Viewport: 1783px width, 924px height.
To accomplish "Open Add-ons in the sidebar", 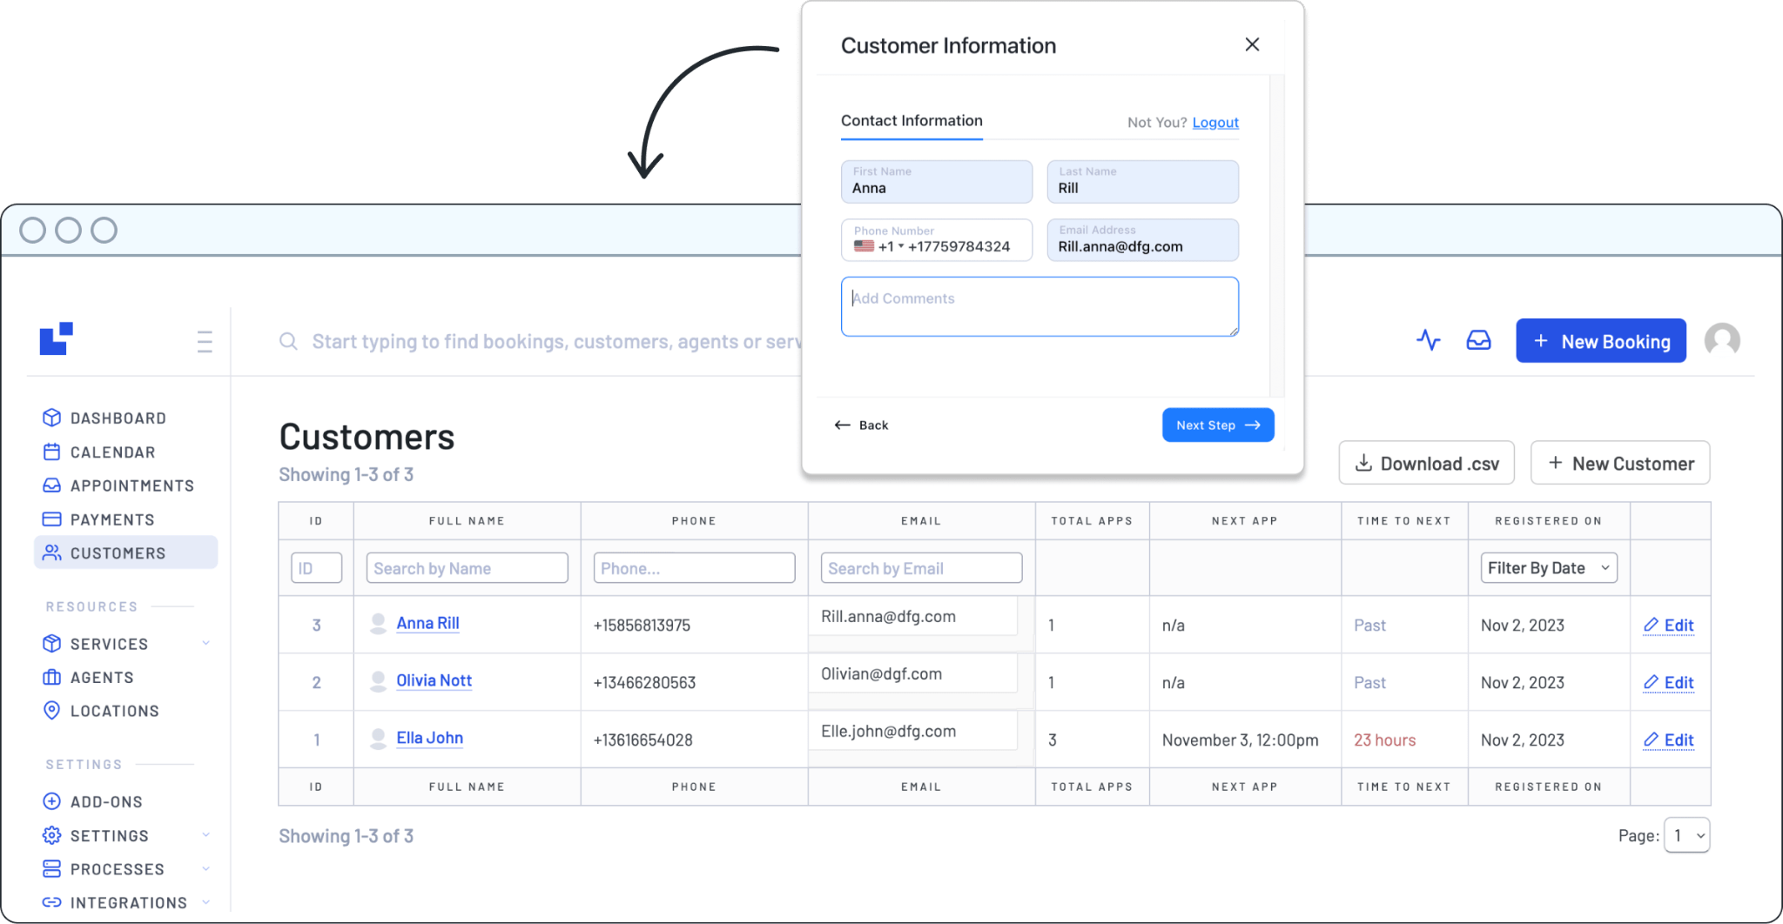I will (x=92, y=801).
